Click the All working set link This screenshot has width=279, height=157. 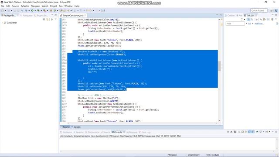click(249, 24)
